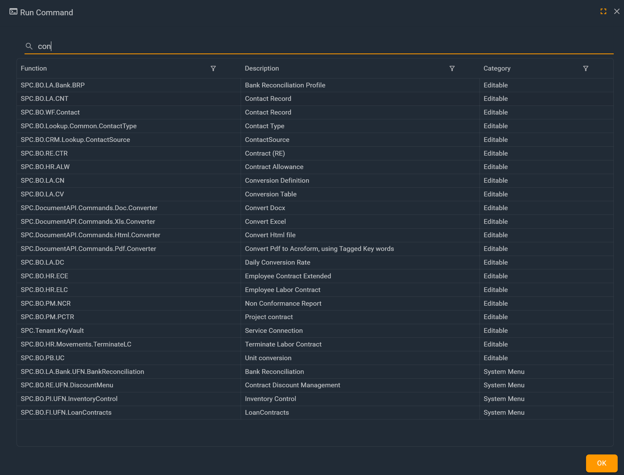Click the Convert Html file description
The height and width of the screenshot is (475, 624).
pyautogui.click(x=270, y=235)
